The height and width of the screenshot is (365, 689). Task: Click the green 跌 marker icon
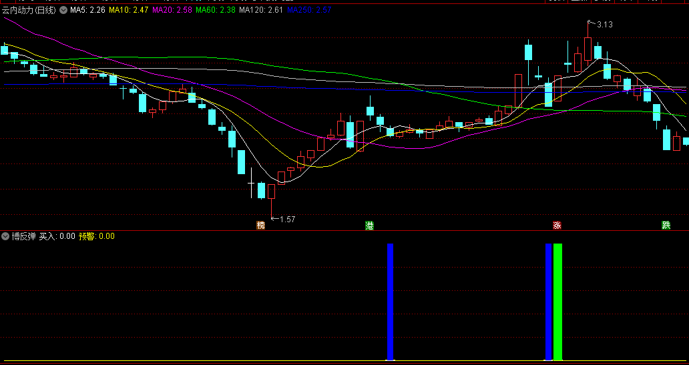(666, 226)
